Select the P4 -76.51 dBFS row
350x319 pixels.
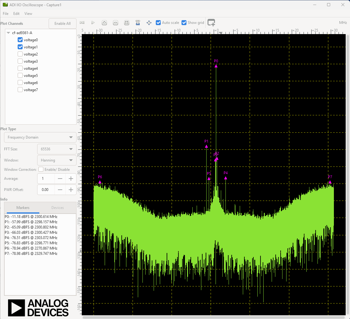click(31, 238)
